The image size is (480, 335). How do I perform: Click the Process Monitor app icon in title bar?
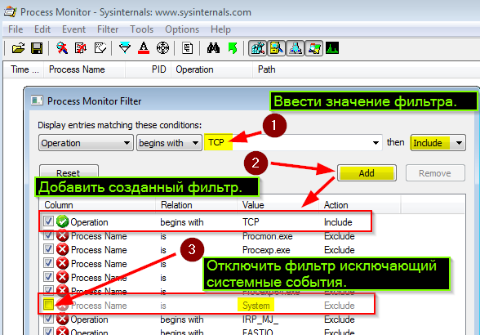(x=10, y=12)
